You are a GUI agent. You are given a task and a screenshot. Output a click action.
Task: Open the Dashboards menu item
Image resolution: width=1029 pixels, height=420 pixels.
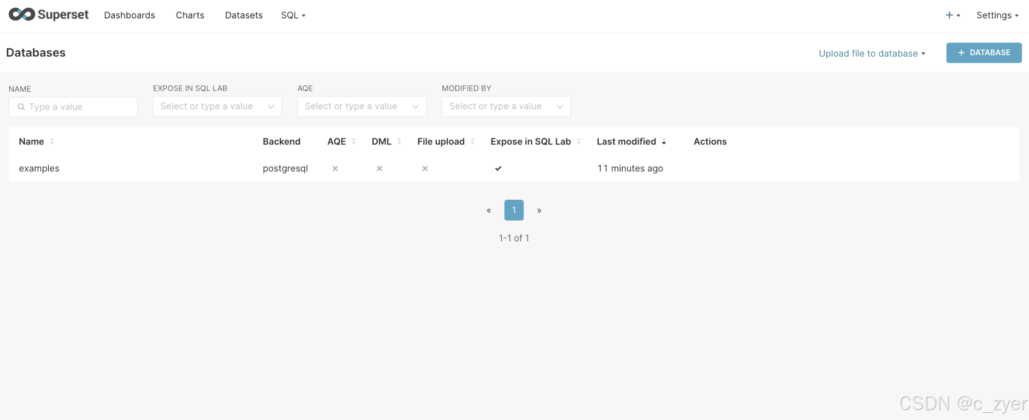tap(130, 15)
